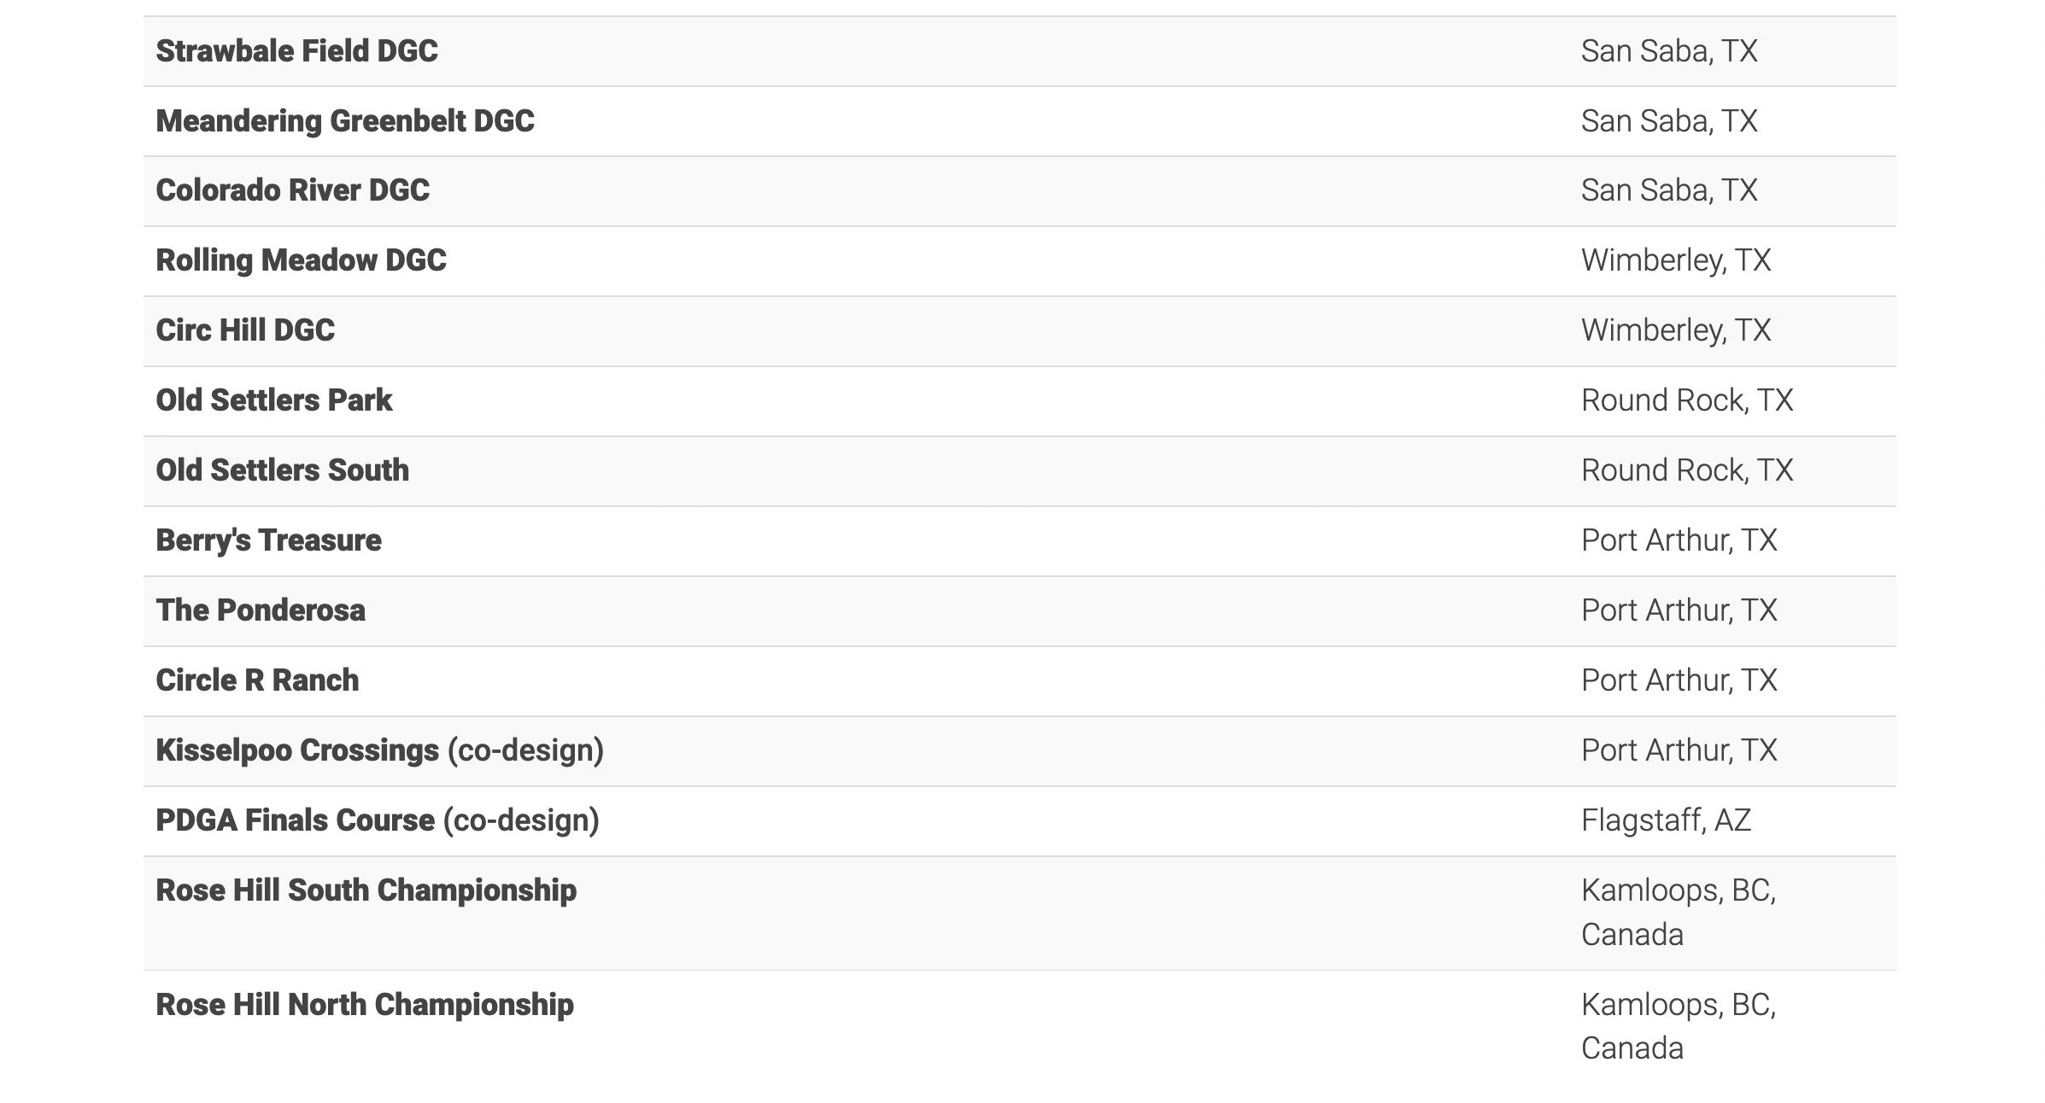Select the Old Settlers Park entry
2045x1103 pixels.
(273, 400)
